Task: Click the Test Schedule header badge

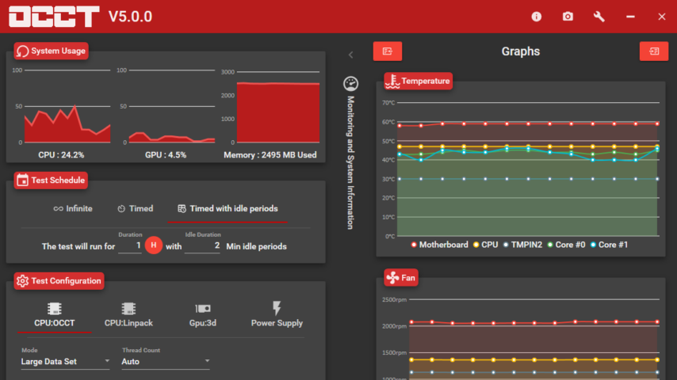Action: 51,180
